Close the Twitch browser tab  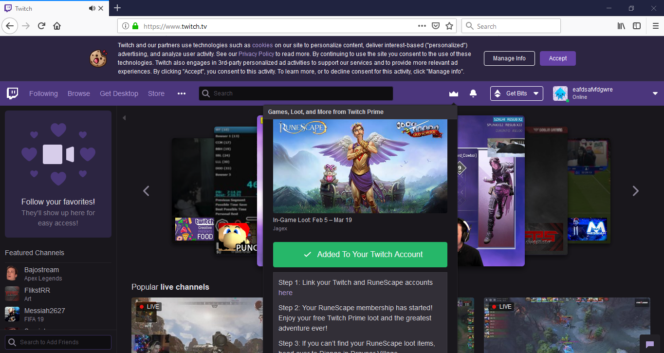(101, 8)
